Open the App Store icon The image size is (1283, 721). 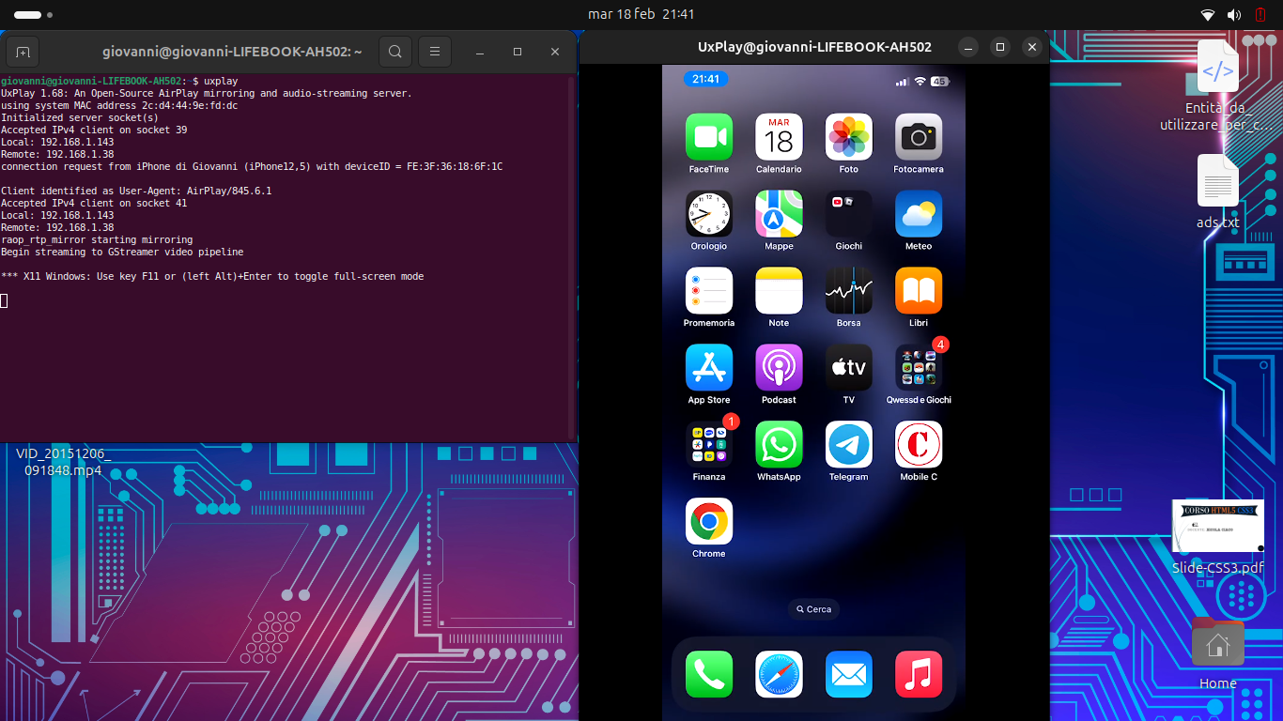pyautogui.click(x=708, y=368)
